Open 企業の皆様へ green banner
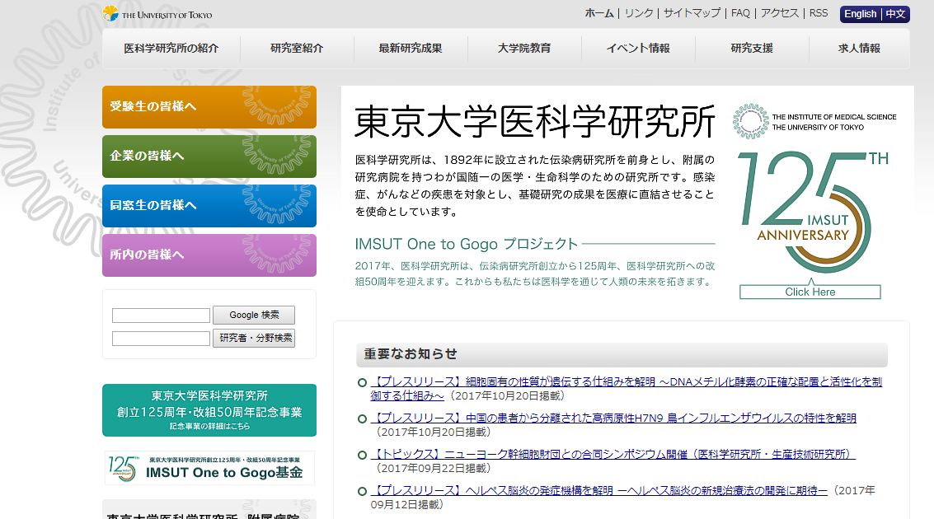This screenshot has width=934, height=519. pyautogui.click(x=209, y=157)
